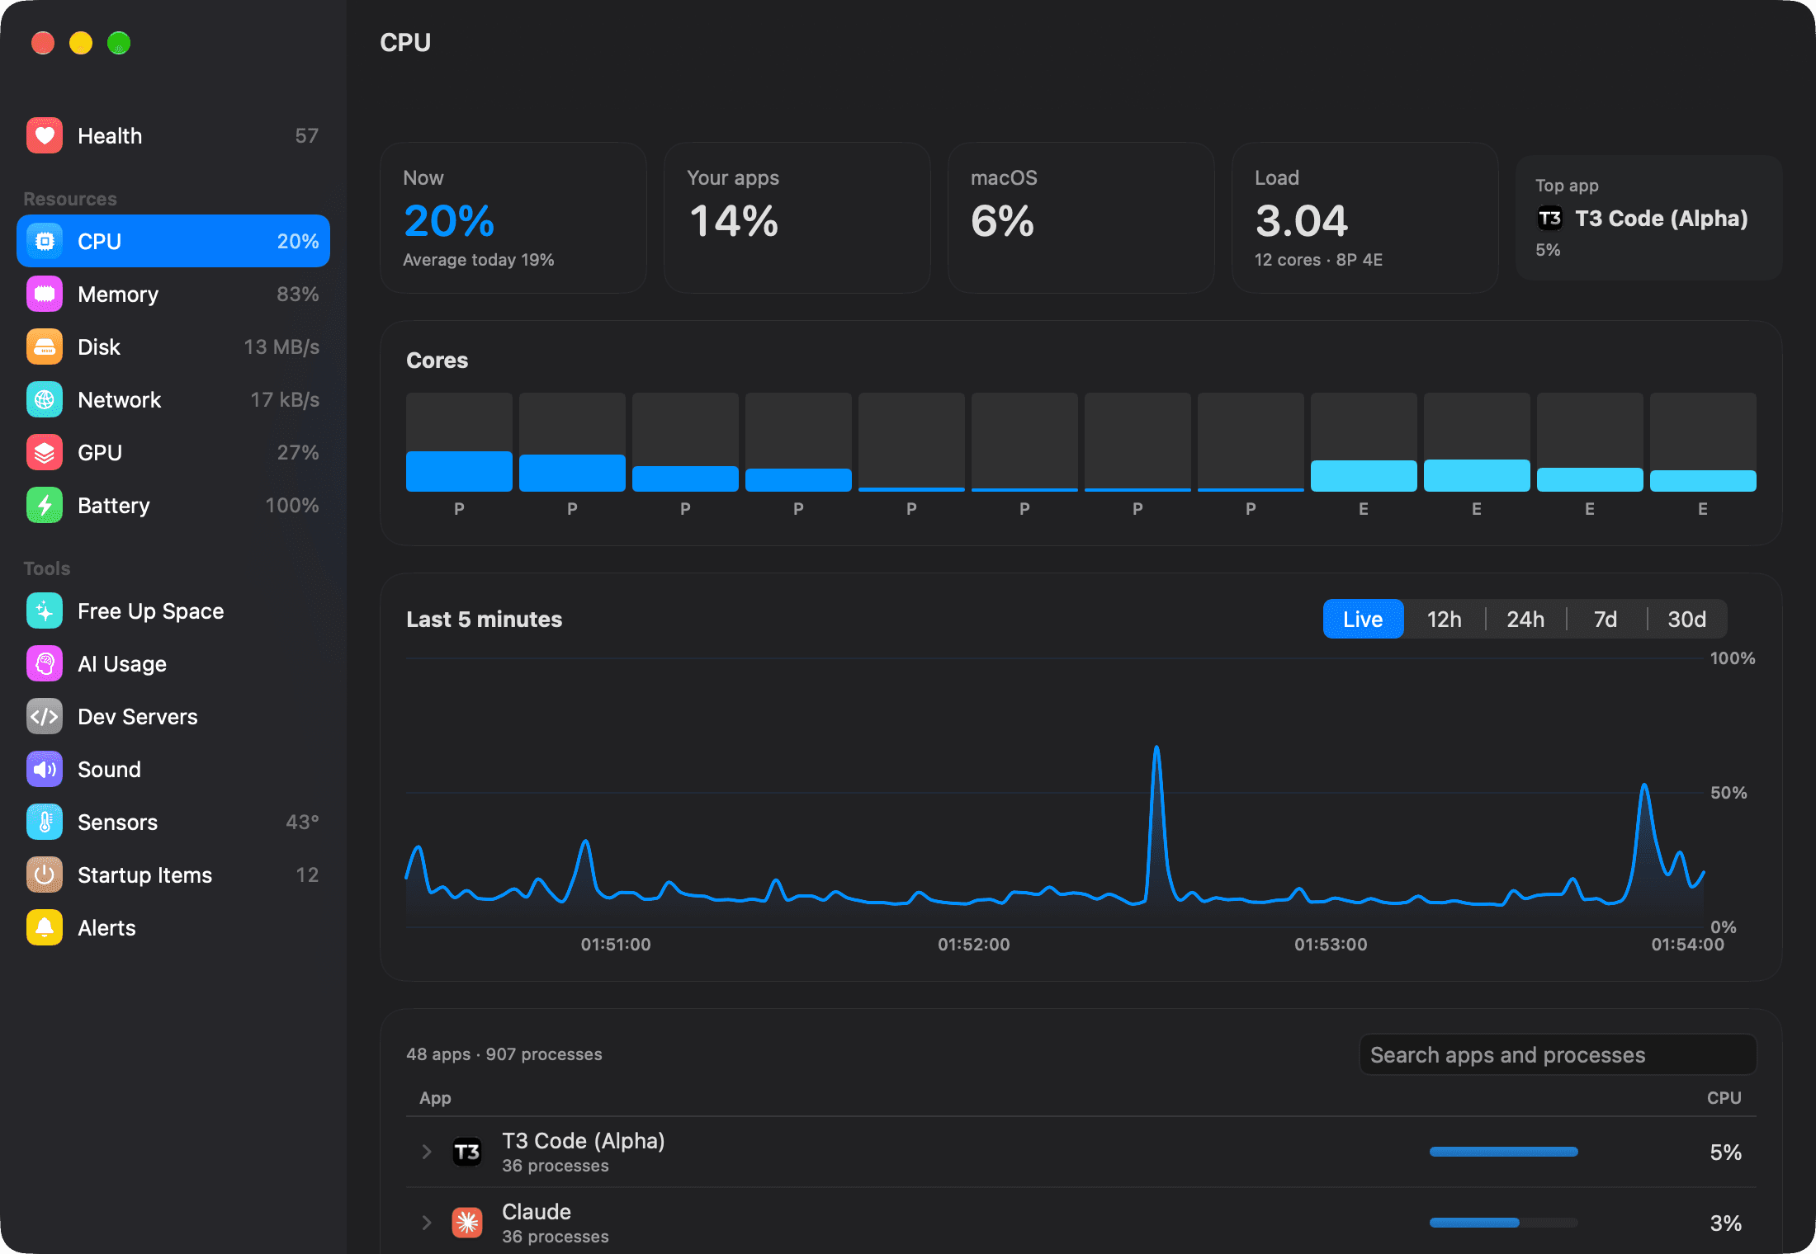Open the Sound speaker icon
The image size is (1816, 1254).
coord(45,769)
